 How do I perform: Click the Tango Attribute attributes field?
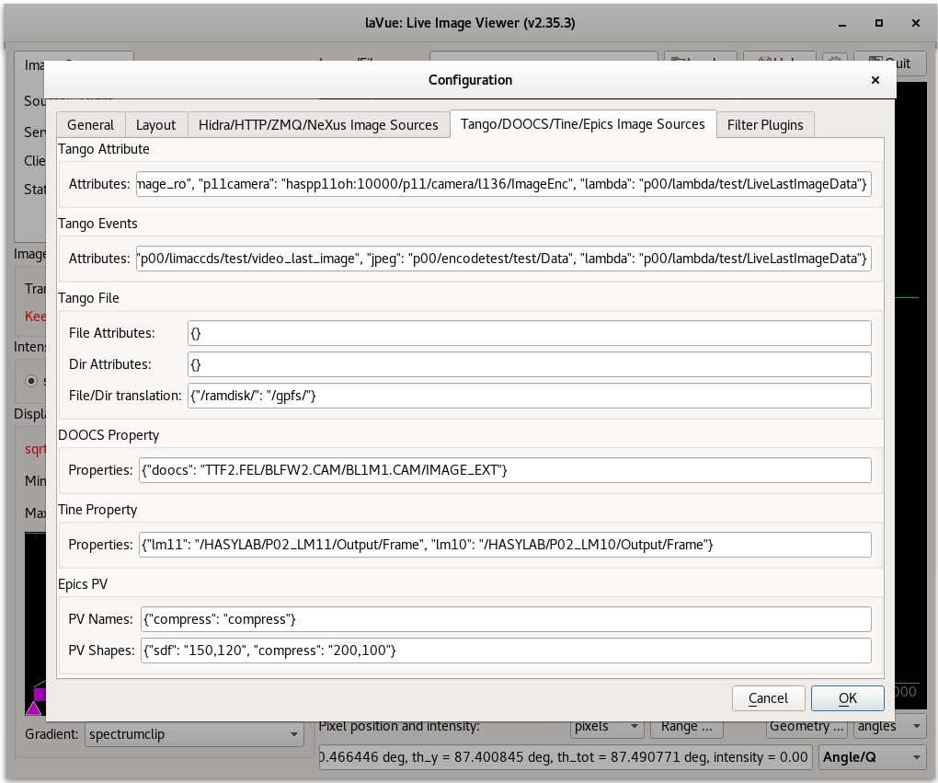click(x=503, y=185)
